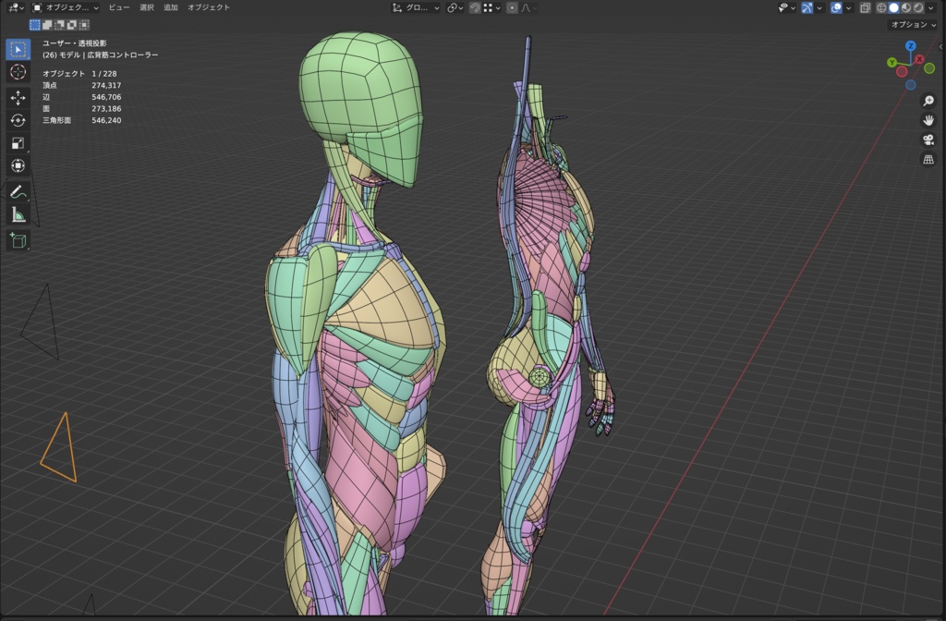Select the Transform tool

coord(17,165)
